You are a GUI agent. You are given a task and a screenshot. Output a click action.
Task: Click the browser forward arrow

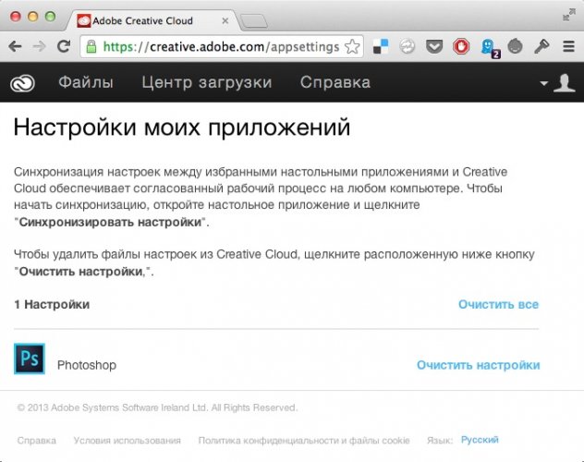coord(39,46)
